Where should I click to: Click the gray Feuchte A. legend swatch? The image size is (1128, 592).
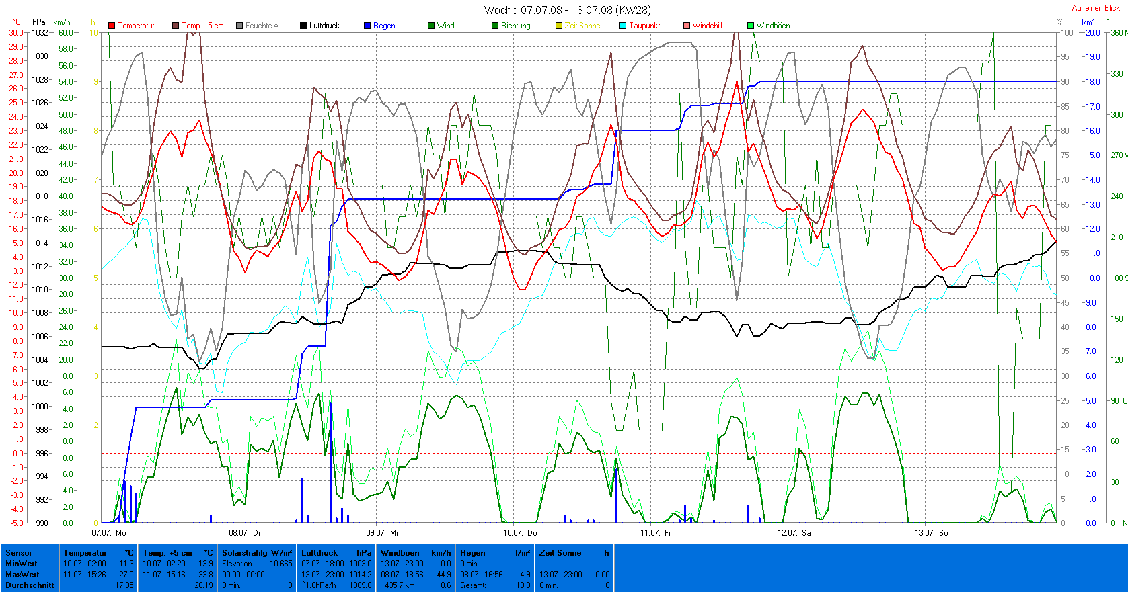[239, 26]
